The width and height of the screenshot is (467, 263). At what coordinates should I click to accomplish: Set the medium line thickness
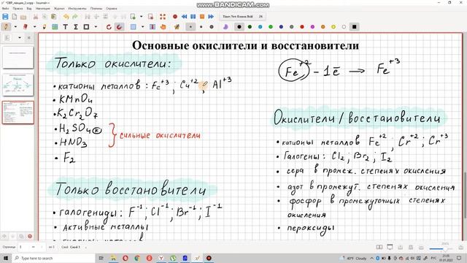201,27
